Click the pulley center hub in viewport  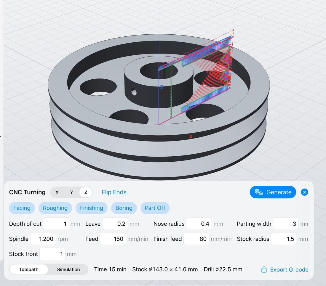click(159, 82)
